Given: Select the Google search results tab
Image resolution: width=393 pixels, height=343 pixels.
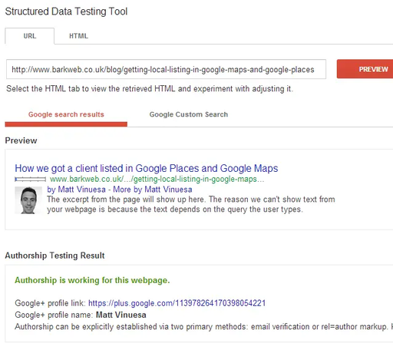Looking at the screenshot, I should point(66,114).
